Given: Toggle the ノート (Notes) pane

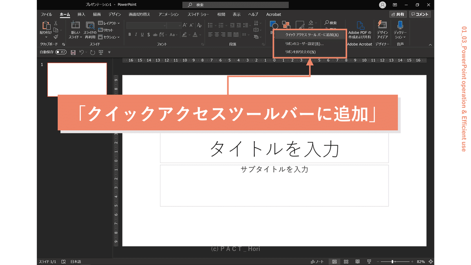Looking at the screenshot, I should pyautogui.click(x=317, y=261).
